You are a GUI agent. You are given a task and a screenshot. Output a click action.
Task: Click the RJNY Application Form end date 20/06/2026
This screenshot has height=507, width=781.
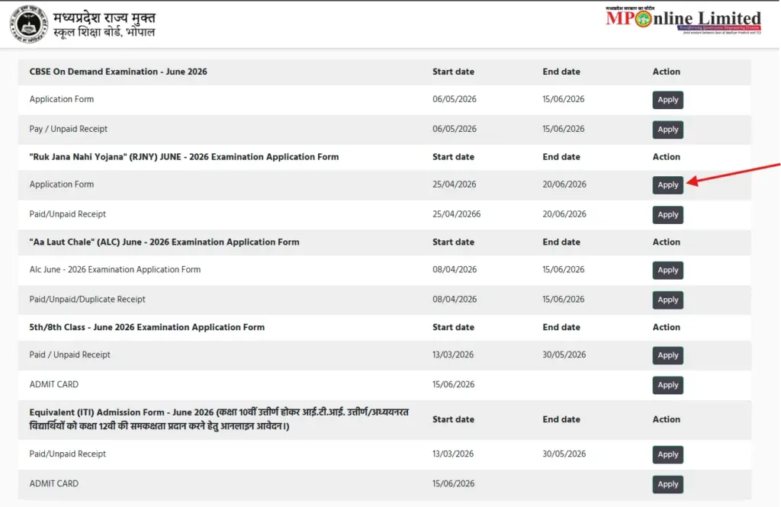[x=564, y=185]
